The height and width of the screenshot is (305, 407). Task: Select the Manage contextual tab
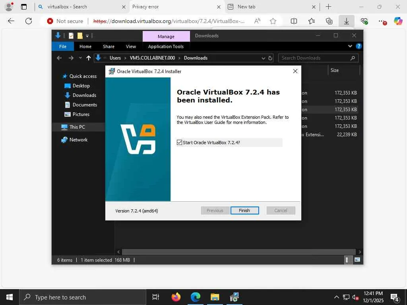pyautogui.click(x=166, y=36)
